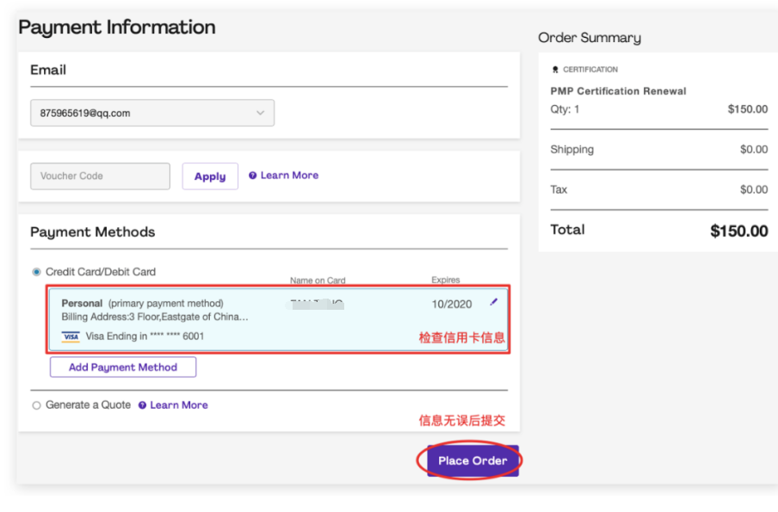This screenshot has width=778, height=512.
Task: Click the certification ribbon icon in Order Summary
Action: (x=555, y=70)
